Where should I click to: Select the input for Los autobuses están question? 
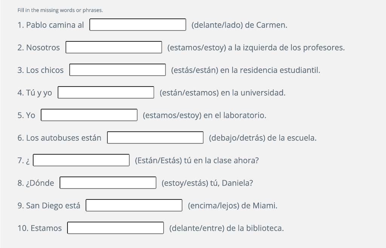(155, 137)
